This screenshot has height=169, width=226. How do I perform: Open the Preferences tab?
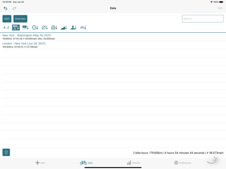pos(182,163)
